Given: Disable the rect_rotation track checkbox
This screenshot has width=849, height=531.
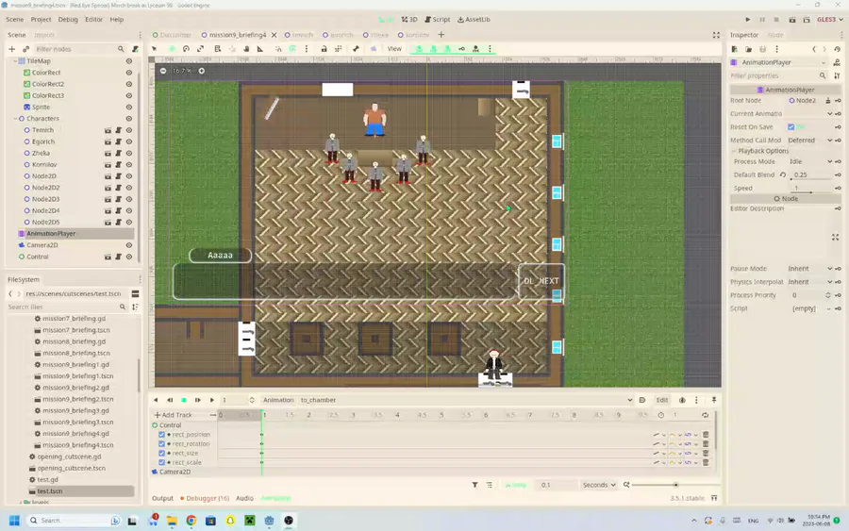Looking at the screenshot, I should pos(162,444).
